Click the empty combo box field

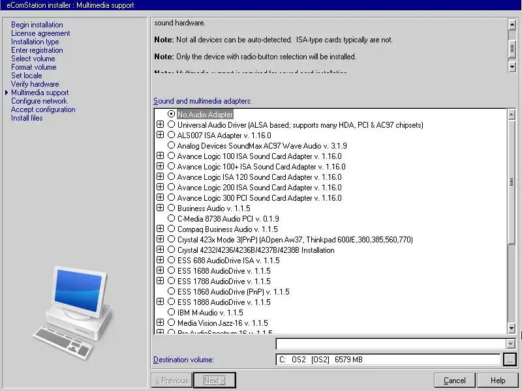(x=391, y=343)
